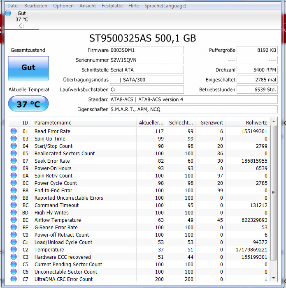Click the Schnittstelle field Serial ATA
This screenshot has height=288, width=286.
[x=147, y=70]
